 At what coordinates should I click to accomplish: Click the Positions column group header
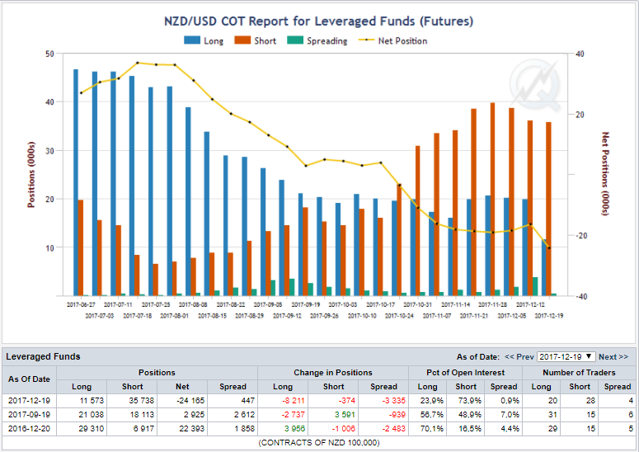coord(157,373)
